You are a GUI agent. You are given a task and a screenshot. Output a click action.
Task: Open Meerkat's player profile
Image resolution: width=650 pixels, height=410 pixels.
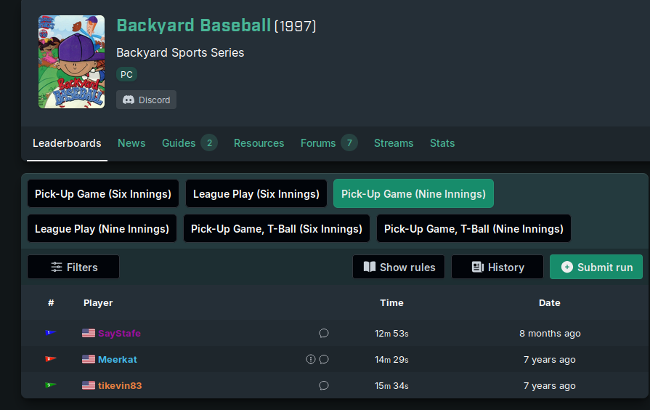point(118,359)
